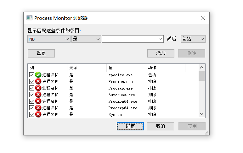The width and height of the screenshot is (243, 153).
Task: Click 进程名称 cell in Procmon64.exe row
Action: click(x=50, y=101)
